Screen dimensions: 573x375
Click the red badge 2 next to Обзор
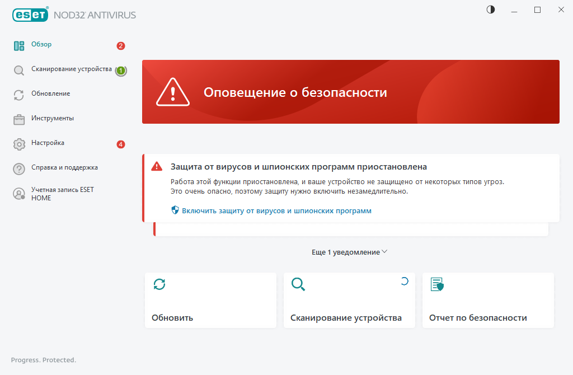[x=121, y=46]
